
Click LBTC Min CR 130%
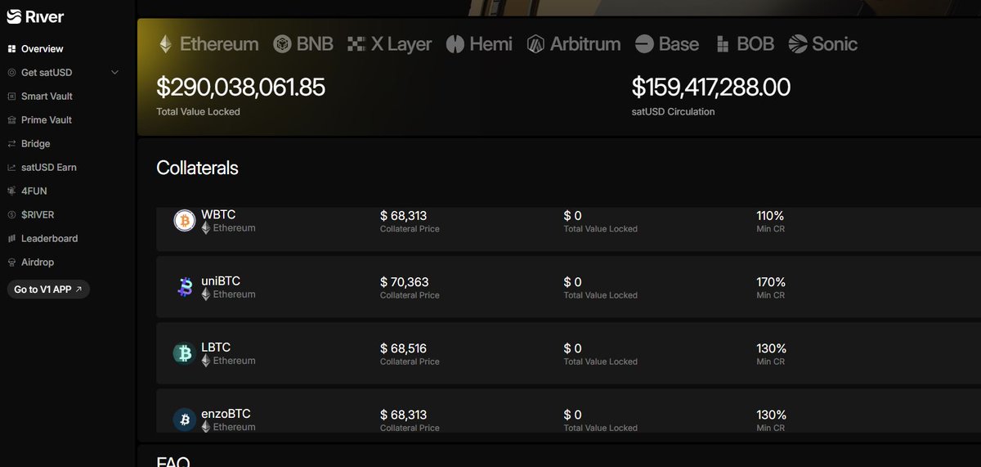coord(771,348)
